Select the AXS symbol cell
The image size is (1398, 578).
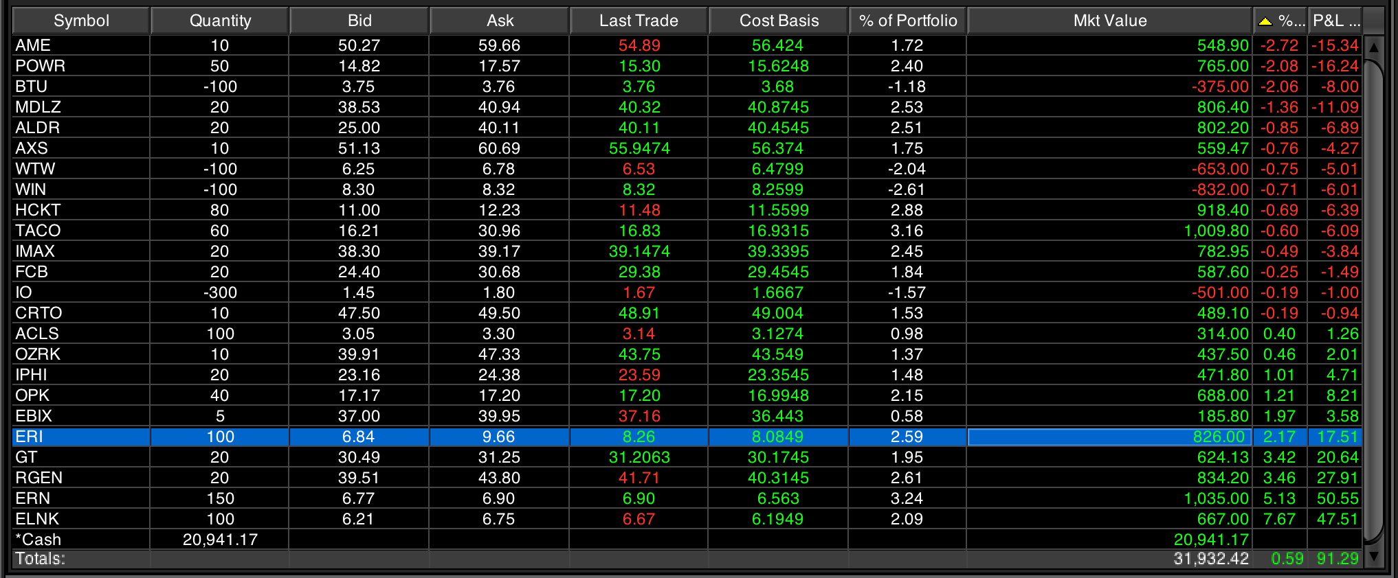(x=81, y=148)
